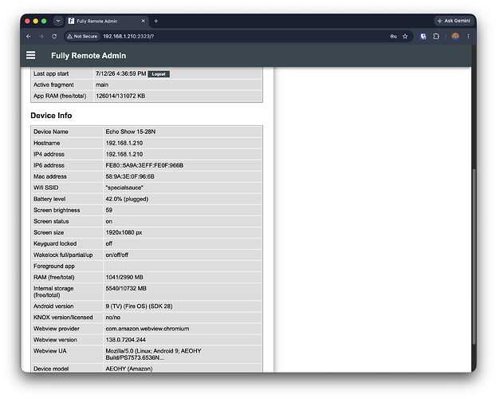
Task: Open the saved passwords key icon
Action: coord(393,37)
